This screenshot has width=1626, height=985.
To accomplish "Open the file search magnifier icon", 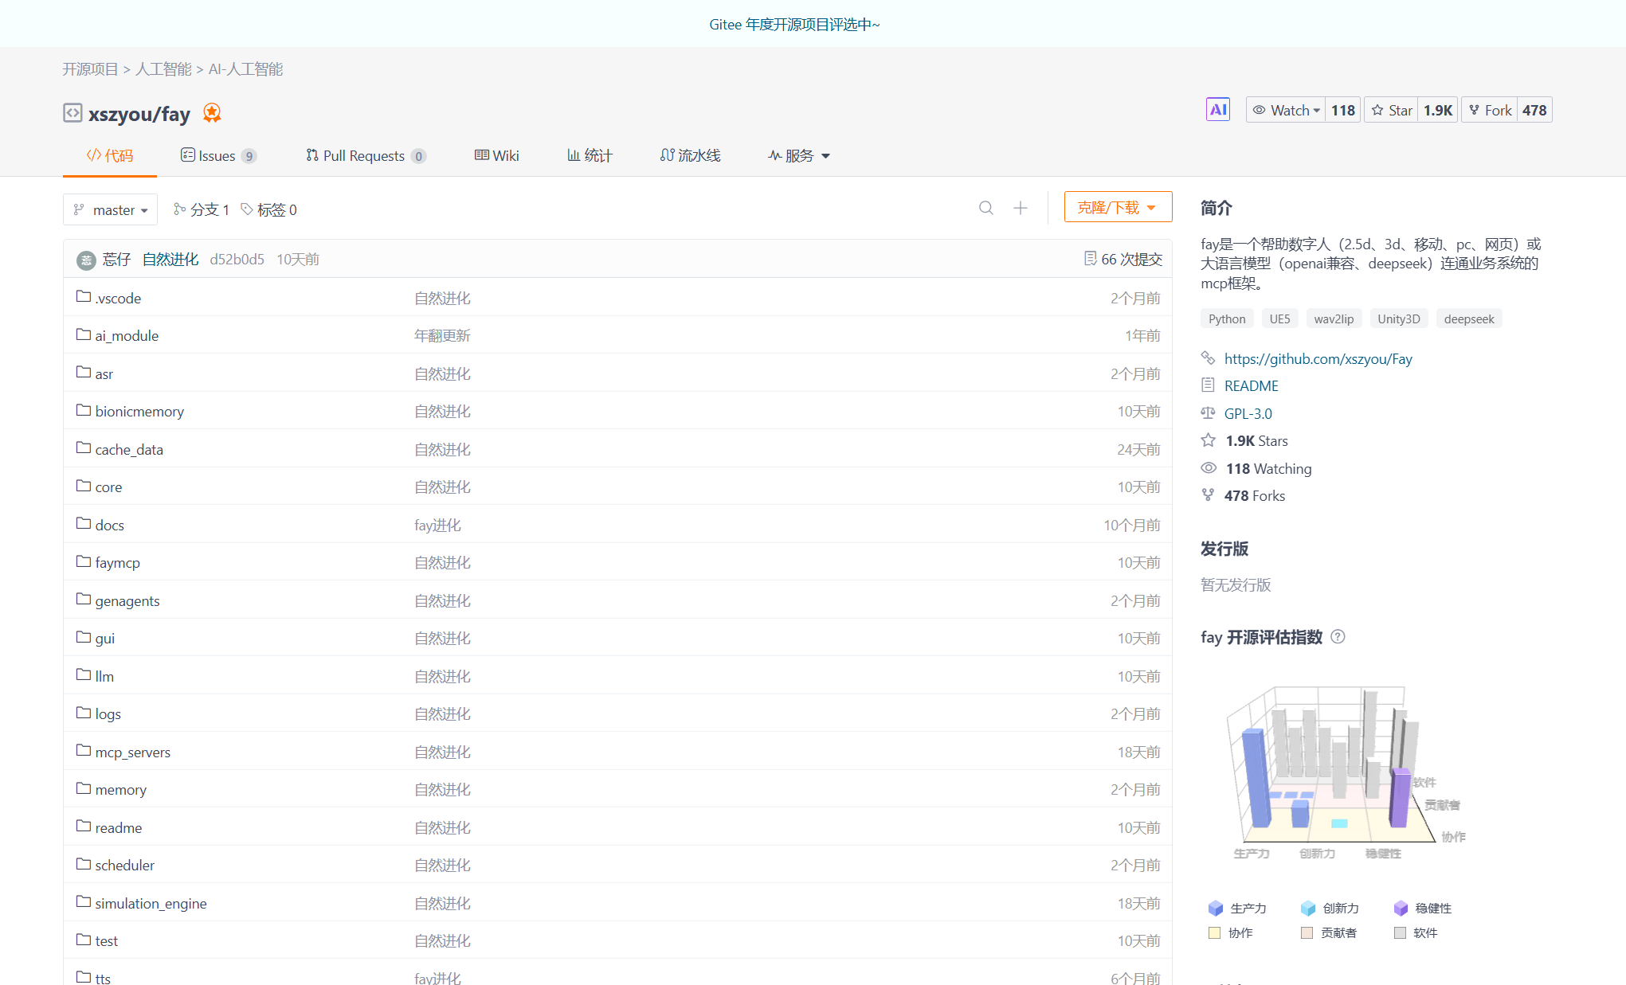I will 986,208.
